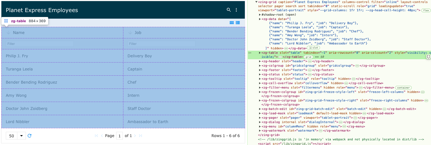Expand the zg-watermark element node
This screenshot has height=145, width=431.
tap(260, 131)
